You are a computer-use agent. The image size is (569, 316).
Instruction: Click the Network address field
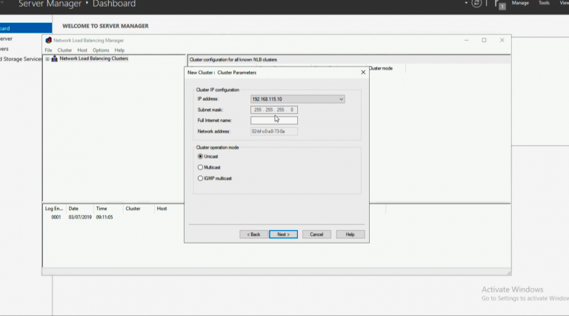tap(274, 131)
